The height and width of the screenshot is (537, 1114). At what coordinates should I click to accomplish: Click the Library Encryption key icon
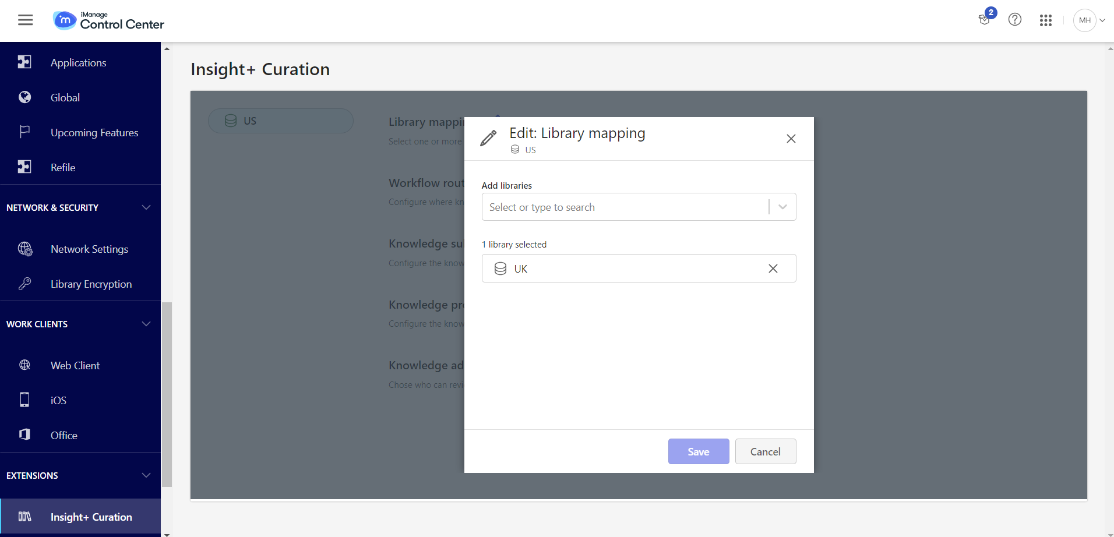click(24, 284)
